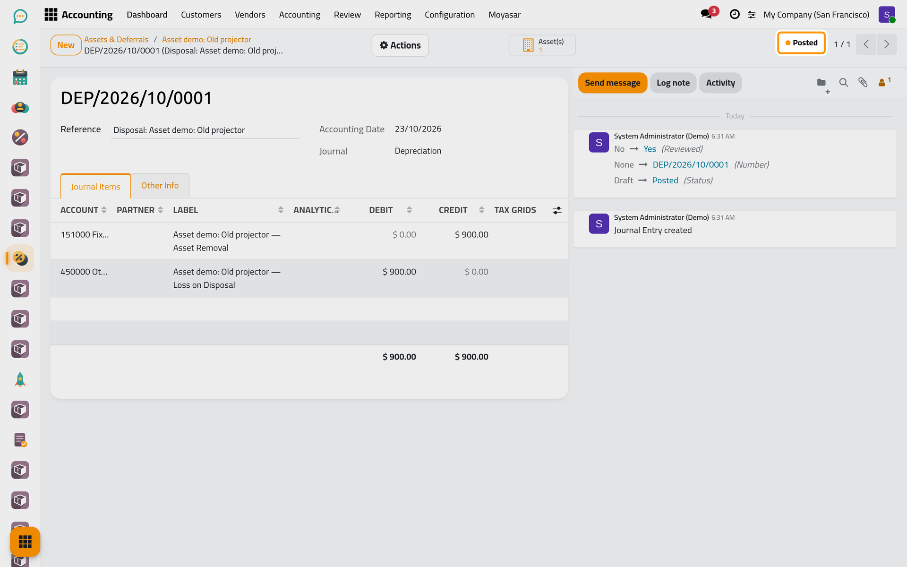This screenshot has height=567, width=907.
Task: Open the calendar app in sidebar
Action: click(20, 77)
